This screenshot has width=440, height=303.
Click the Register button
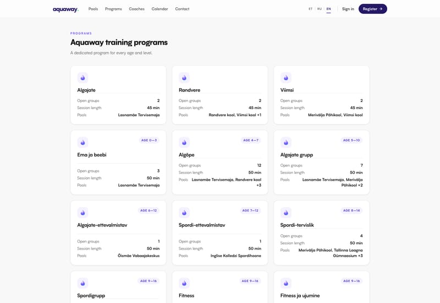click(373, 9)
